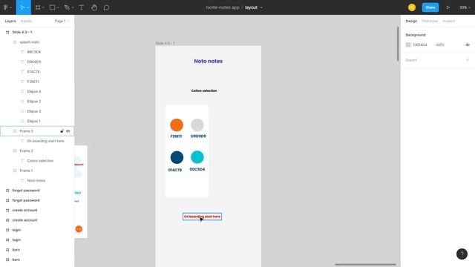Open the Page 1 pages dropdown
475x267 pixels.
62,21
